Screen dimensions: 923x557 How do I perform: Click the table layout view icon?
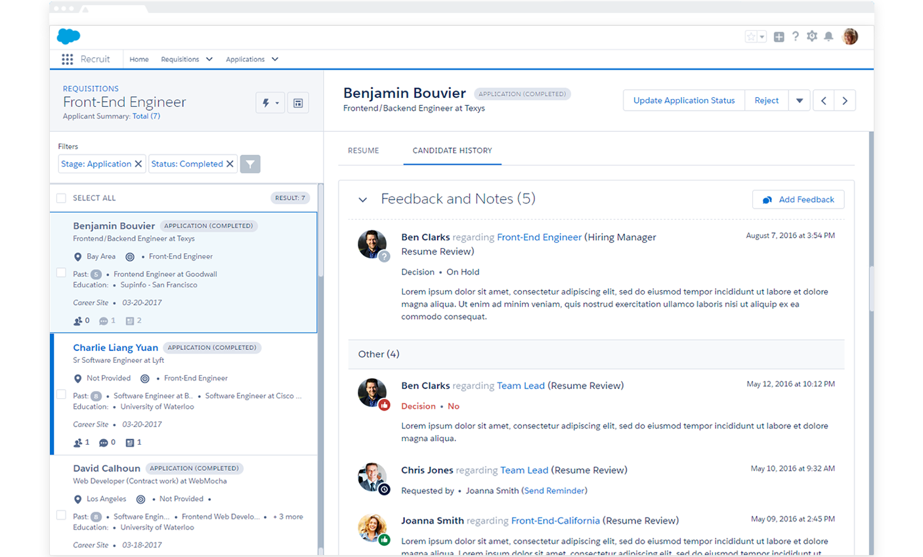(298, 102)
